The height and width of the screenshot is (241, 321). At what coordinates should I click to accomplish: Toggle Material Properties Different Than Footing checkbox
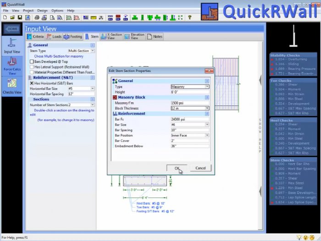pos(32,72)
